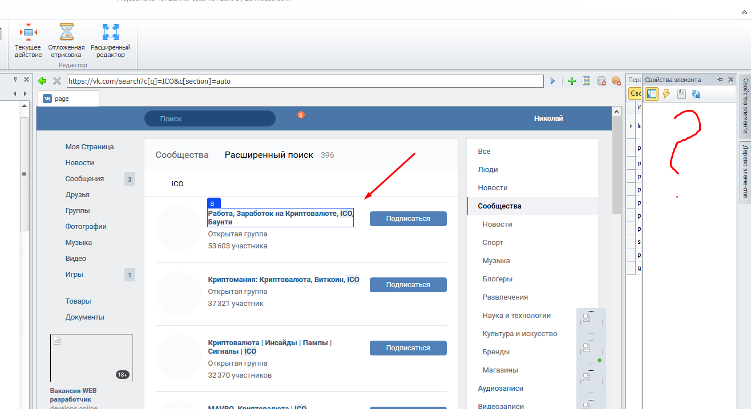Open Друзья in VK menu
This screenshot has width=751, height=409.
click(78, 194)
